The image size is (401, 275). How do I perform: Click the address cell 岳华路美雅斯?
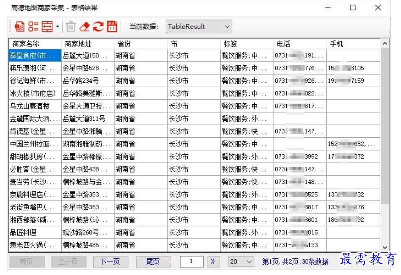(88, 93)
